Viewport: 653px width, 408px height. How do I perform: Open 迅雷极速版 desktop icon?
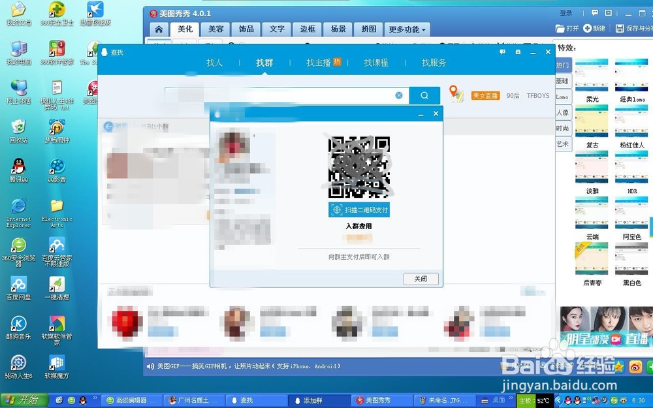point(95,13)
